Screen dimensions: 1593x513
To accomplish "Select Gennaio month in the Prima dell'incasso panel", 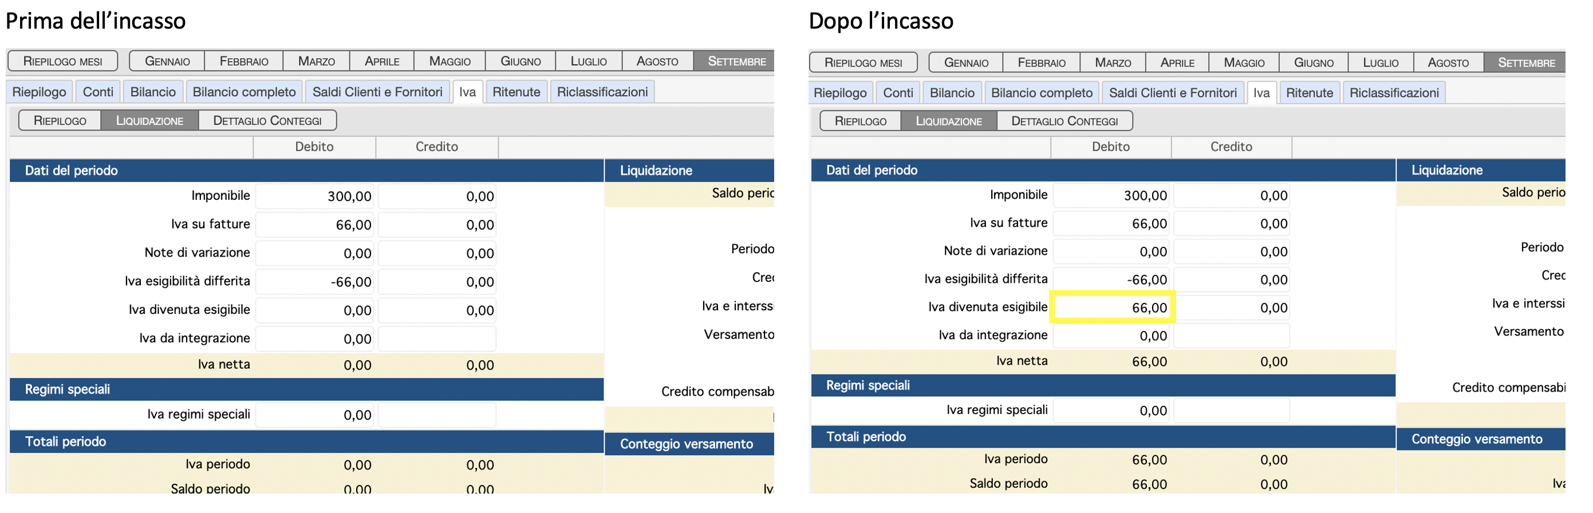I will (167, 61).
